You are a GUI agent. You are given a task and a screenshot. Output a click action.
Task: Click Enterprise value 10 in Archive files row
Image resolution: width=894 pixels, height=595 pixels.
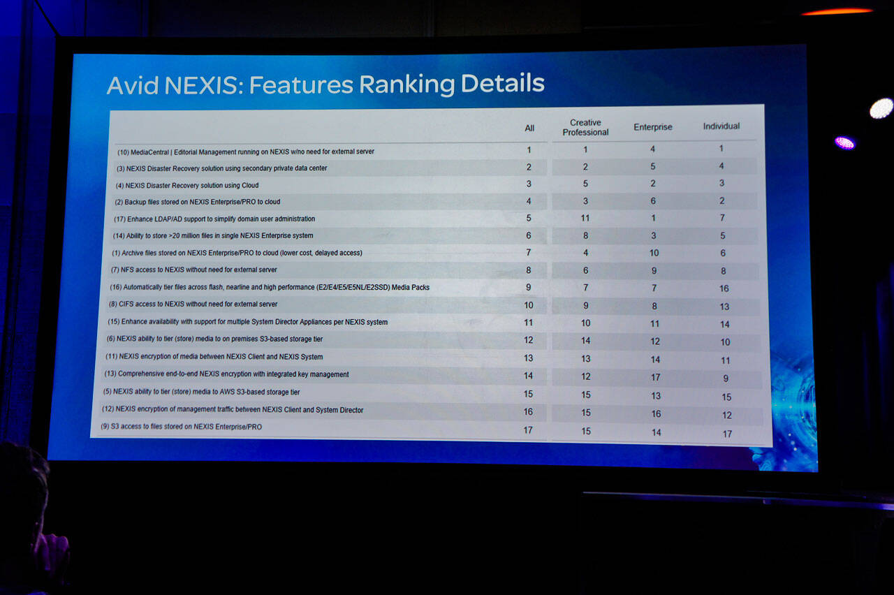click(654, 253)
